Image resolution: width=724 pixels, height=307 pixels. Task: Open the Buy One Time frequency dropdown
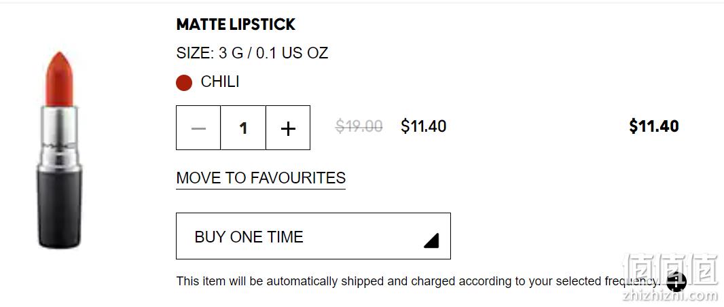(313, 236)
